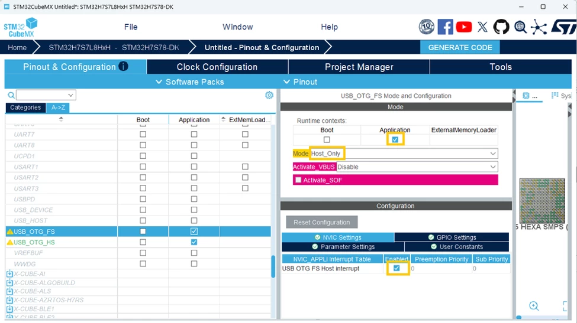Screen dimensions: 577x323
Task: Click the network star icon in header
Action: [539, 28]
